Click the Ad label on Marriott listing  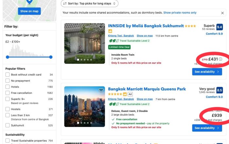click(130, 94)
